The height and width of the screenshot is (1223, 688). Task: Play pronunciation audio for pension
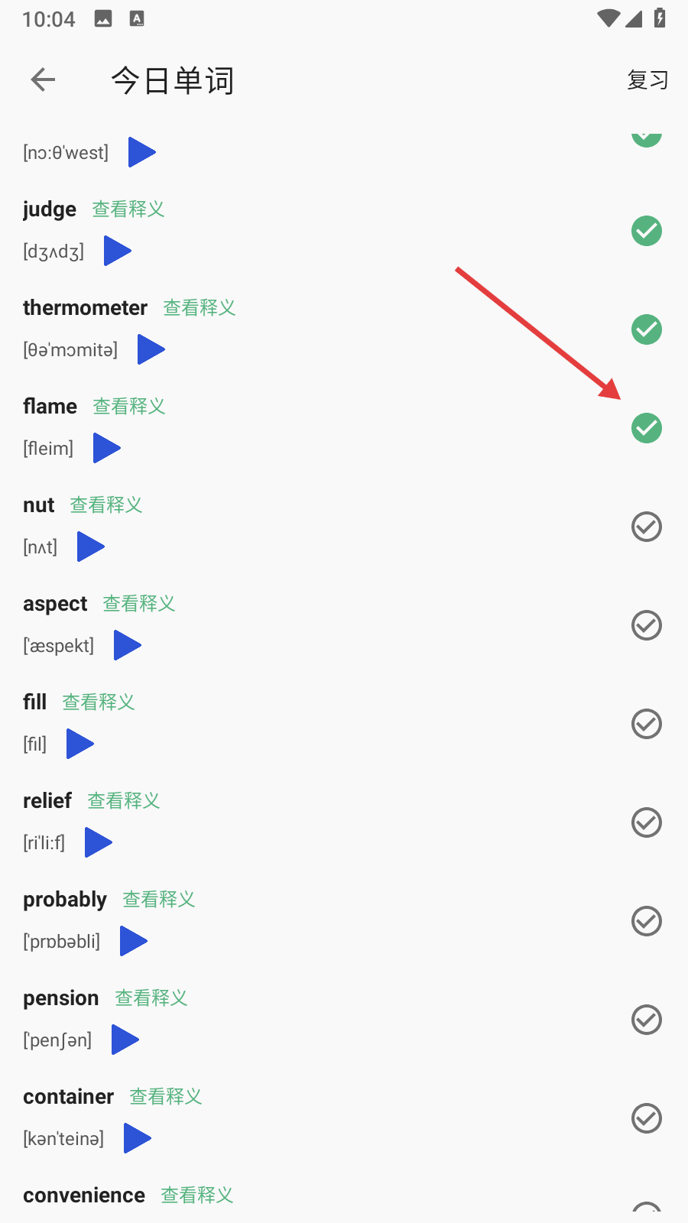(125, 1040)
